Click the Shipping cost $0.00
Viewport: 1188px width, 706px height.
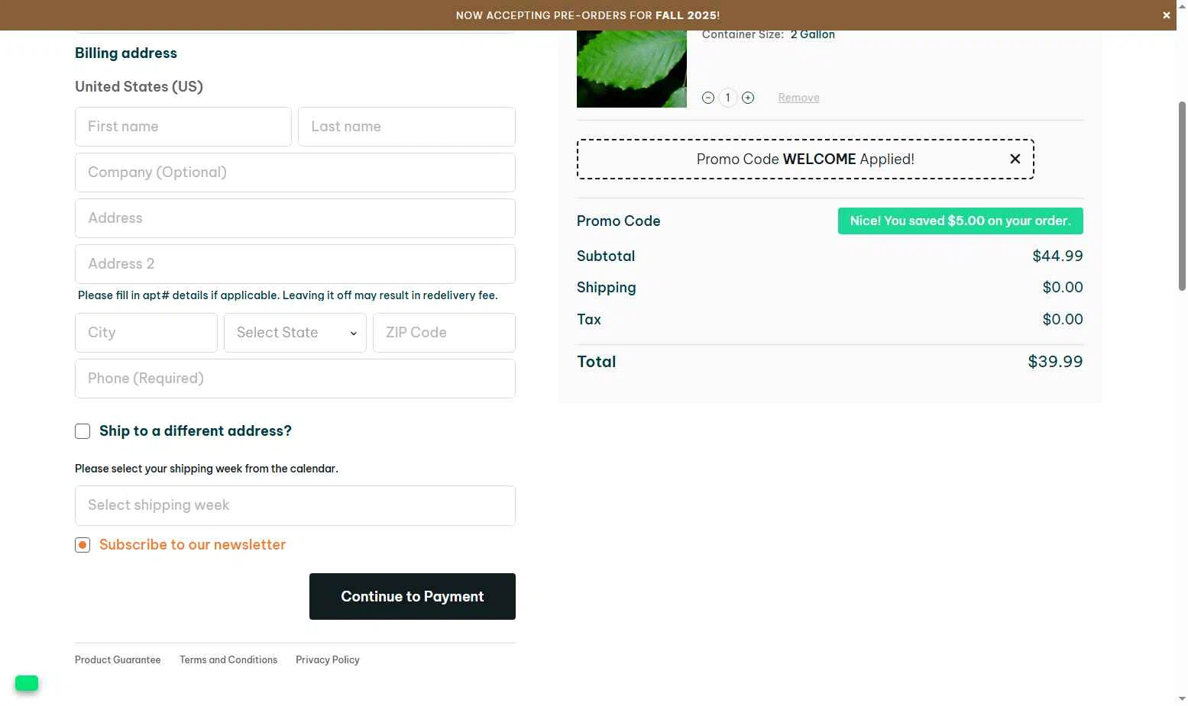1063,288
